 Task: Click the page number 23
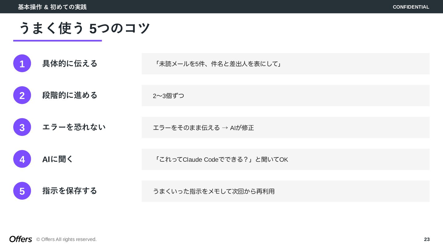point(427,239)
